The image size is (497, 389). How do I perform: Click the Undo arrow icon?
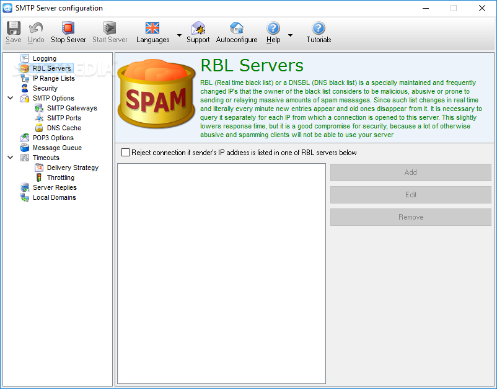click(36, 28)
